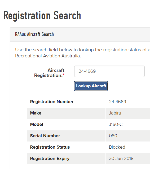Click the Serial Number row label

click(x=45, y=136)
